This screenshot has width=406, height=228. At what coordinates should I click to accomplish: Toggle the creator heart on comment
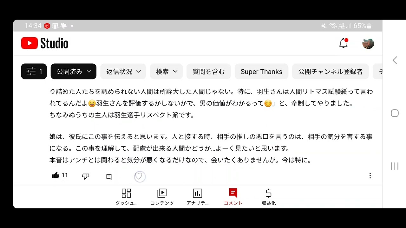[139, 176]
